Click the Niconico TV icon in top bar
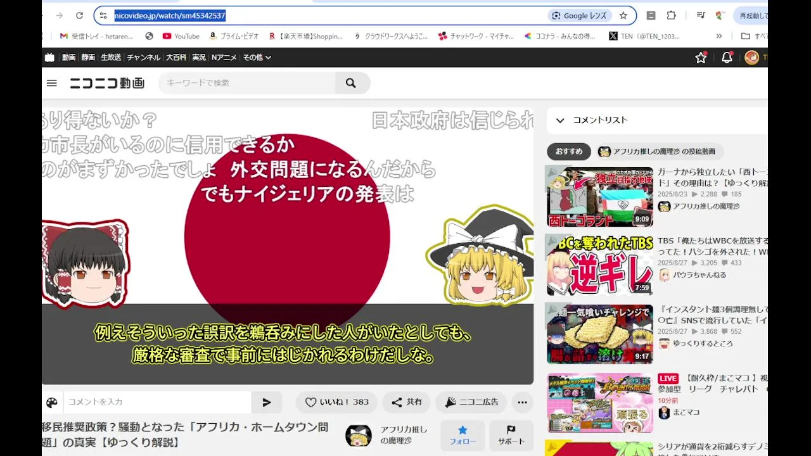Image resolution: width=811 pixels, height=456 pixels. [x=49, y=57]
